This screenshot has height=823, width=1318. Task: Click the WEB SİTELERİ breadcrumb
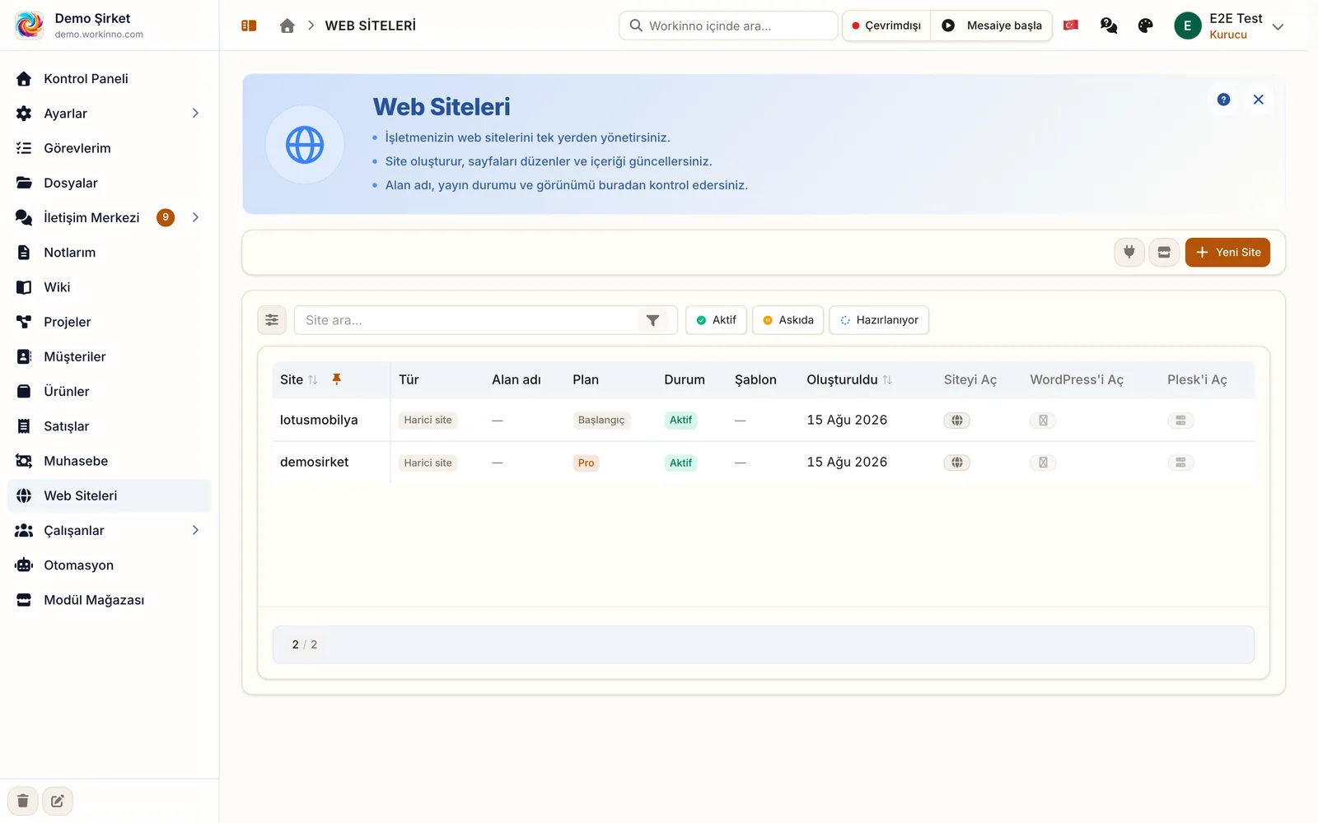(x=371, y=26)
